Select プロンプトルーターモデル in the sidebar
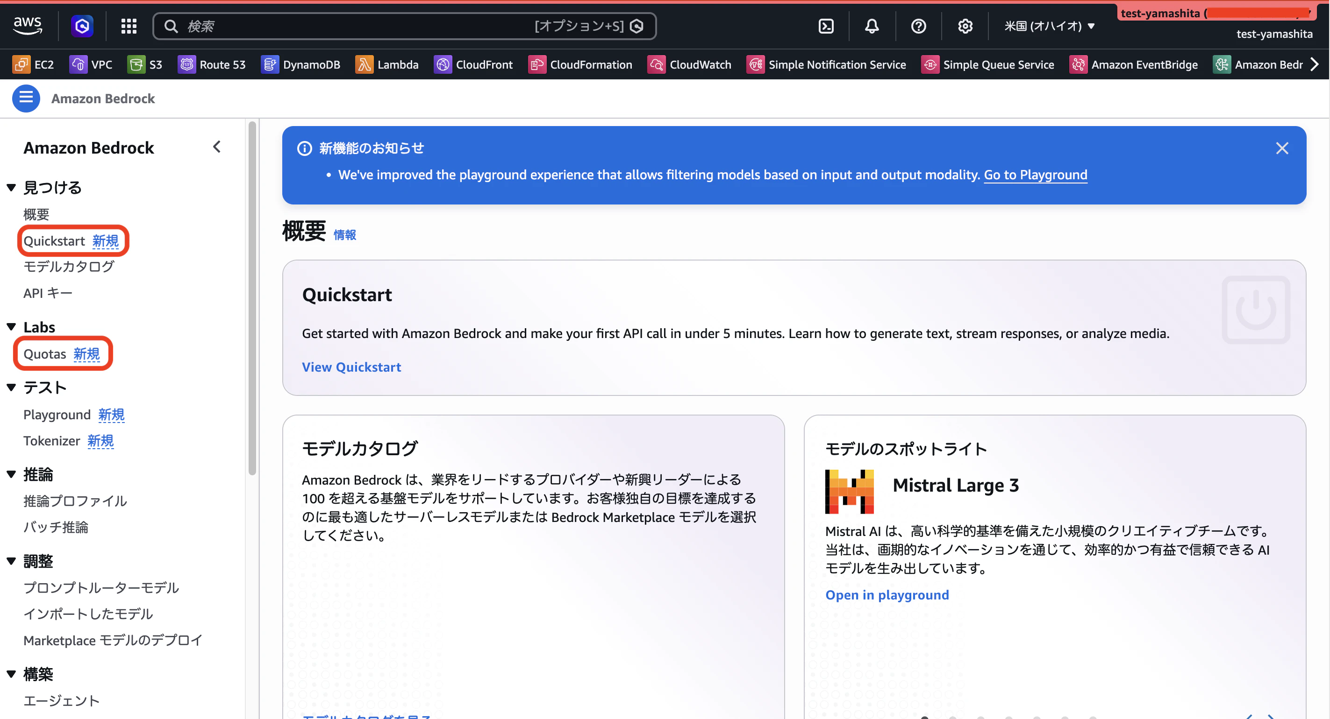This screenshot has height=719, width=1330. pos(101,587)
